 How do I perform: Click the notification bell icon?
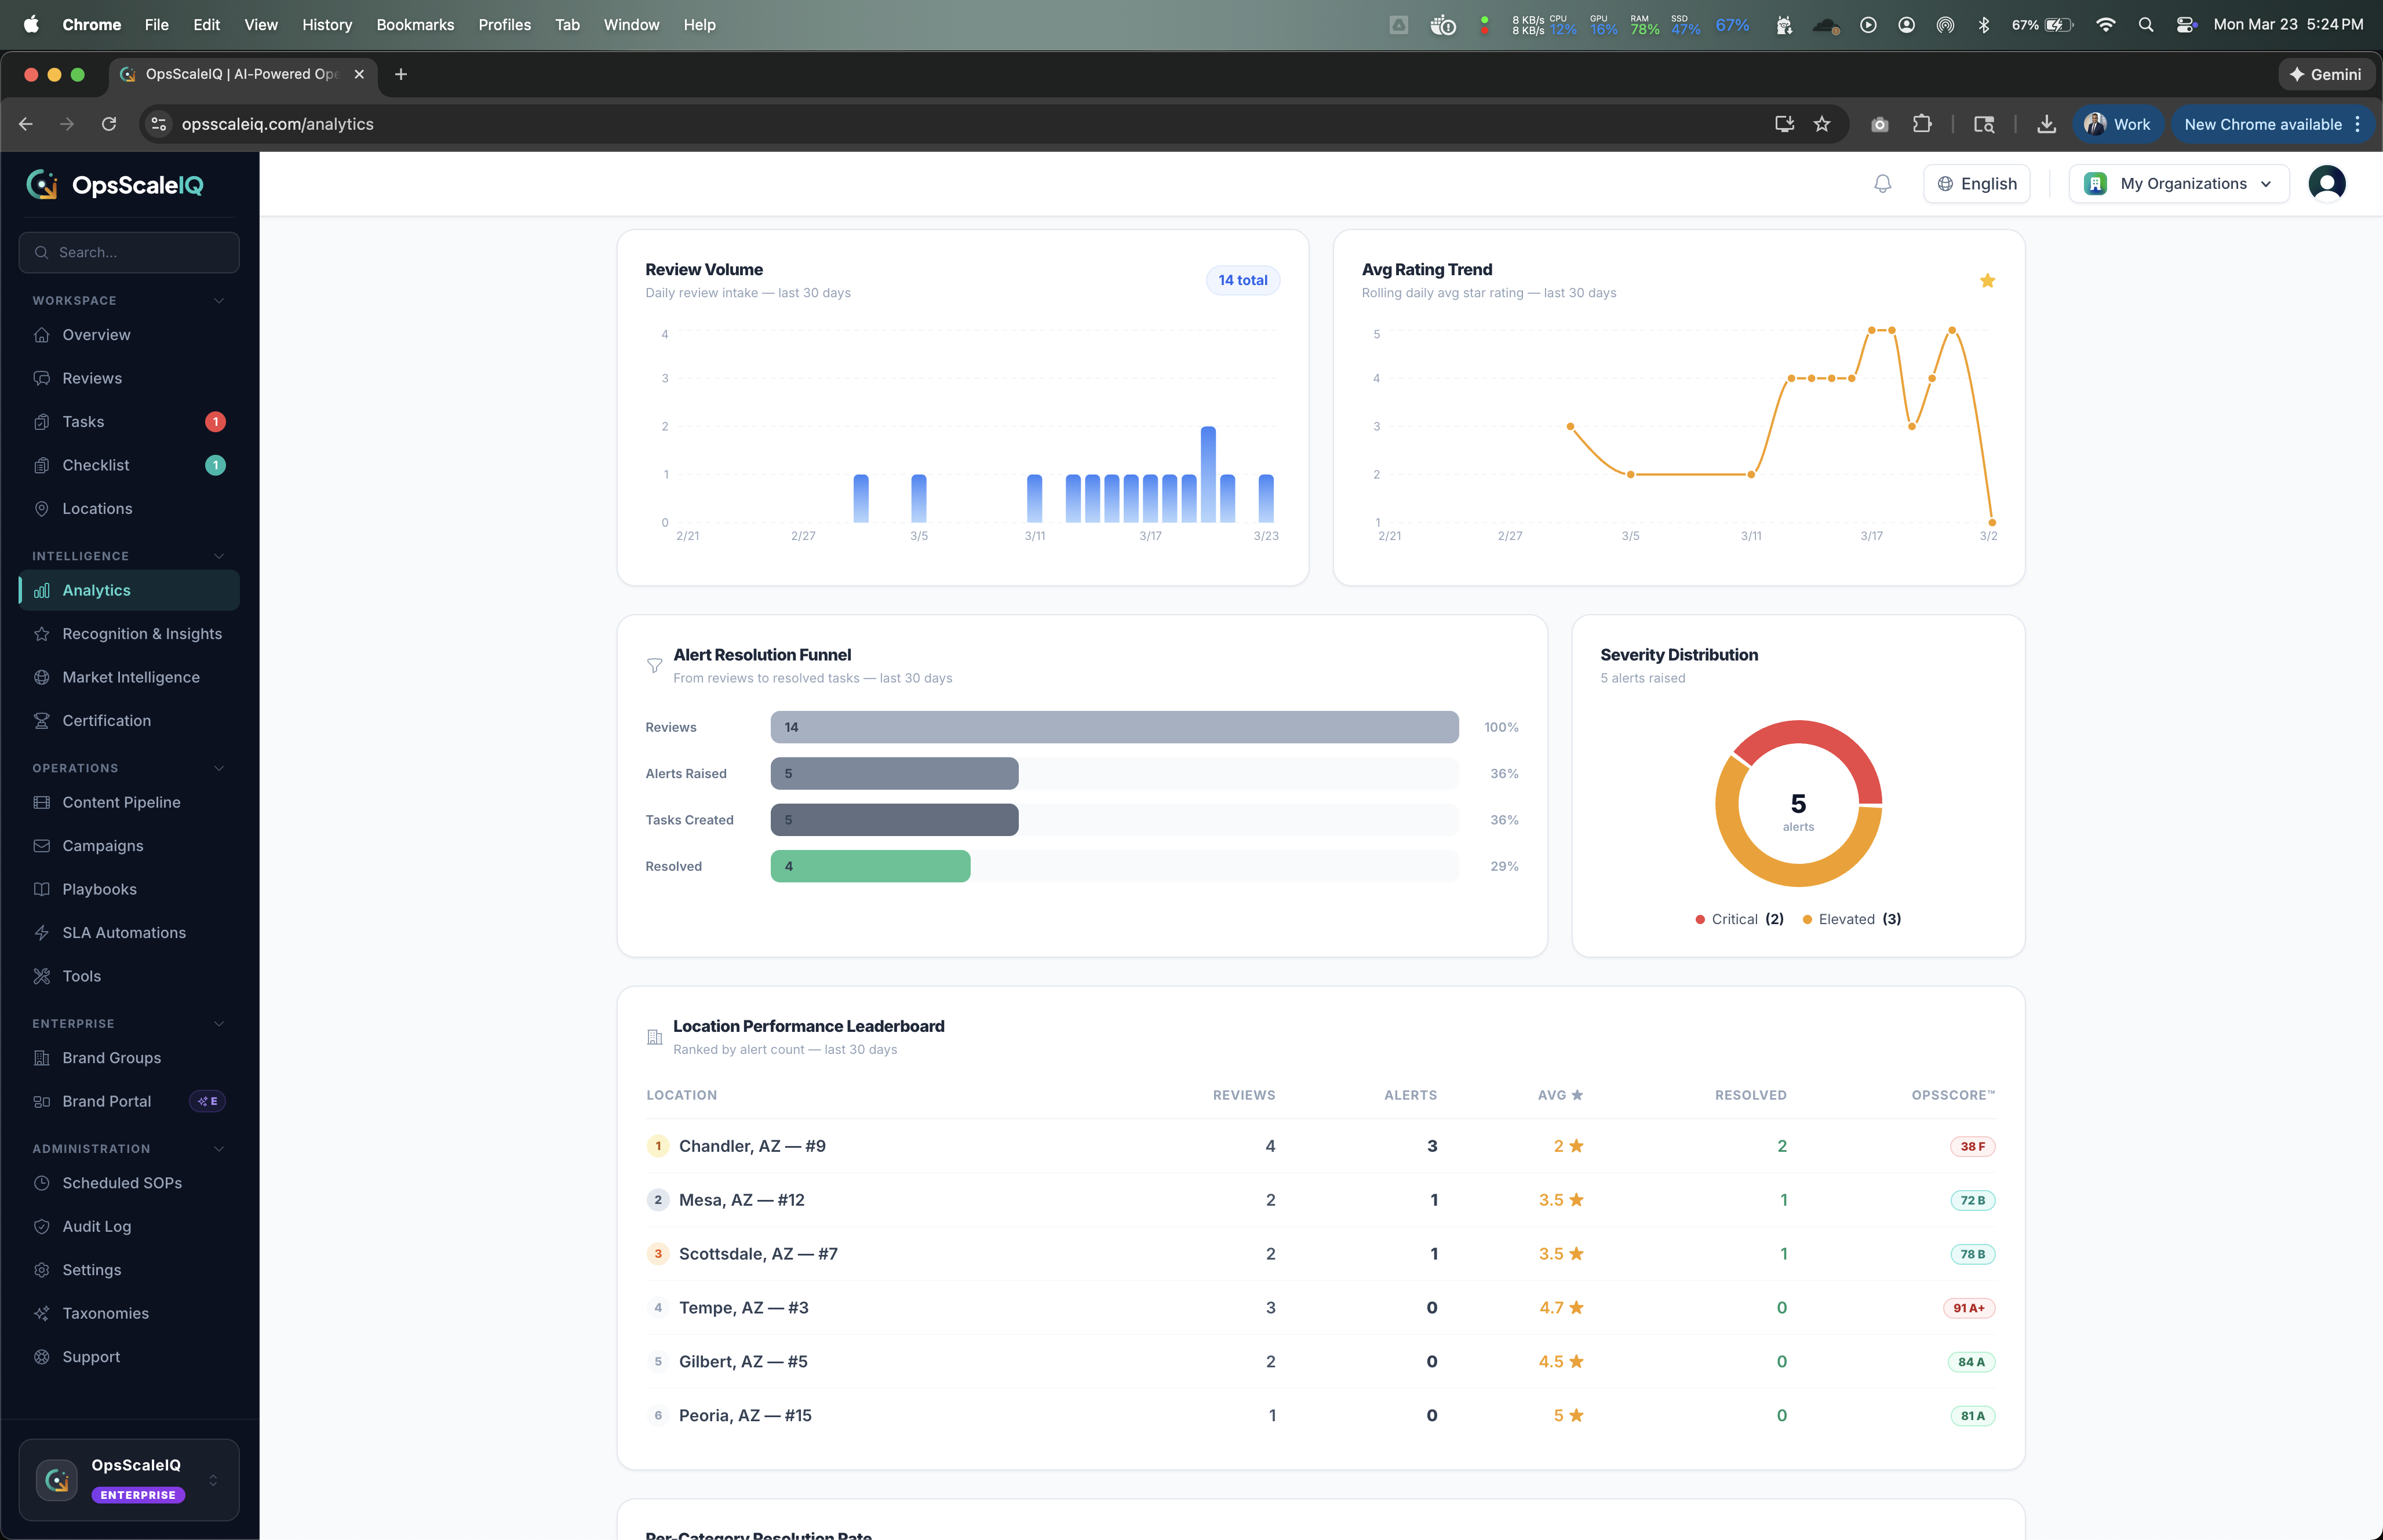point(1882,184)
